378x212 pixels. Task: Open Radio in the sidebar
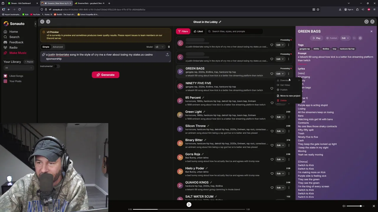point(11,47)
